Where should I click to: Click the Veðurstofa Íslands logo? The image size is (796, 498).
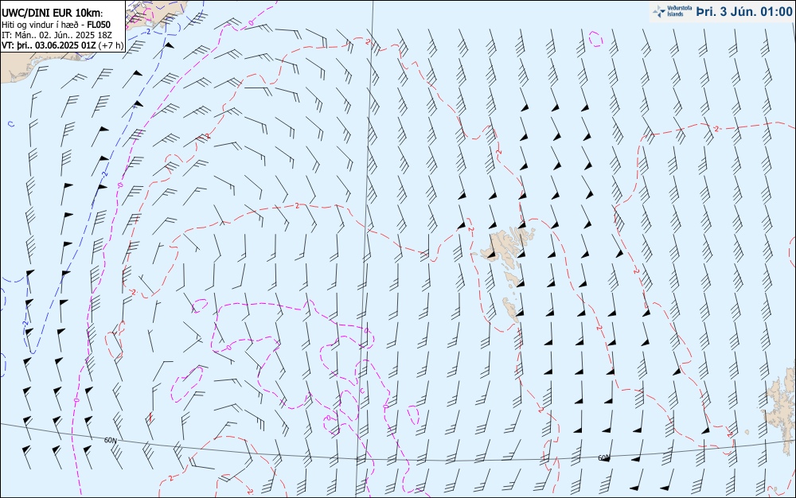tap(671, 12)
